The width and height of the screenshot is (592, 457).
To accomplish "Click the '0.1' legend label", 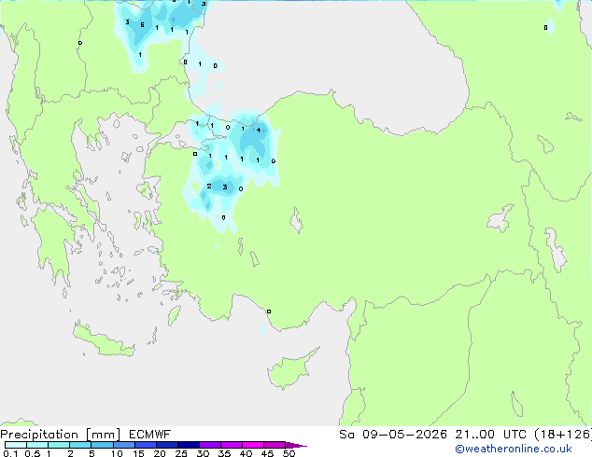I will click(10, 453).
